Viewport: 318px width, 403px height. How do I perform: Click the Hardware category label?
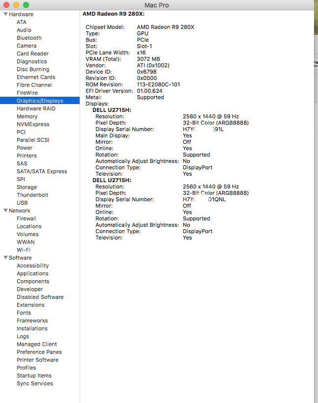[21, 14]
